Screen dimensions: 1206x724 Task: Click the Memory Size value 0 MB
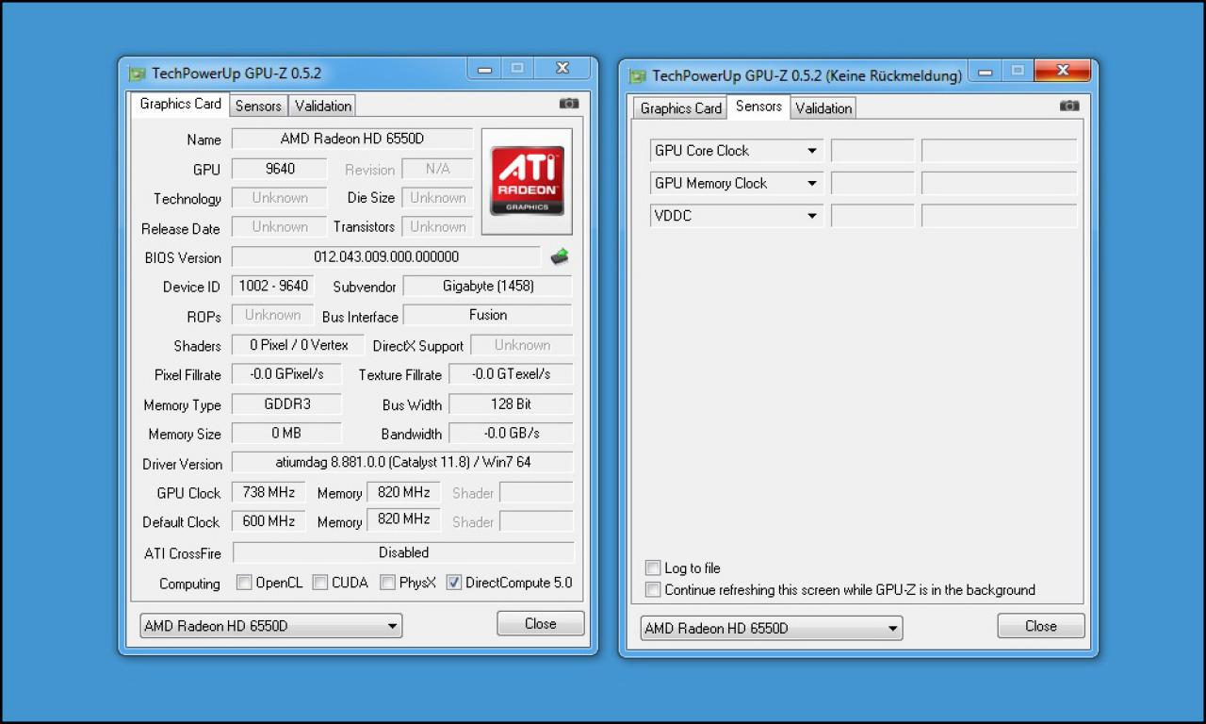[x=286, y=433]
